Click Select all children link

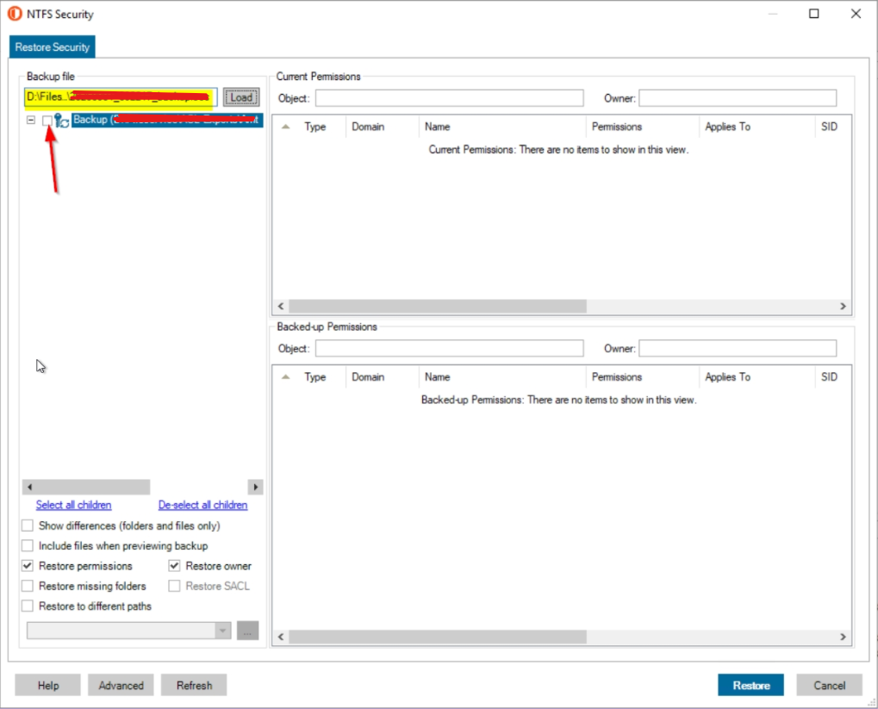(x=73, y=505)
